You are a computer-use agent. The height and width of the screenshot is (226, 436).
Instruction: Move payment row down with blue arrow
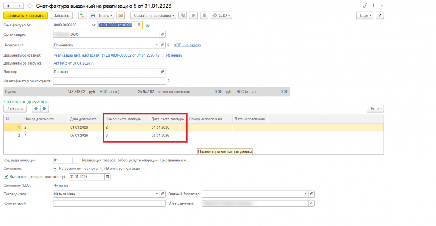click(x=44, y=109)
